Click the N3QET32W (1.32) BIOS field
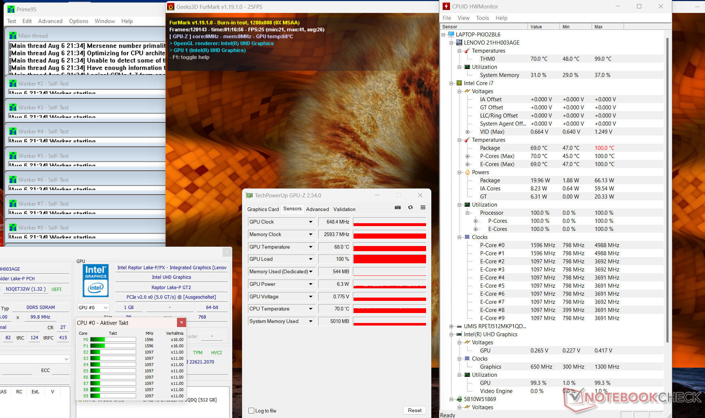The image size is (705, 418). click(x=25, y=289)
